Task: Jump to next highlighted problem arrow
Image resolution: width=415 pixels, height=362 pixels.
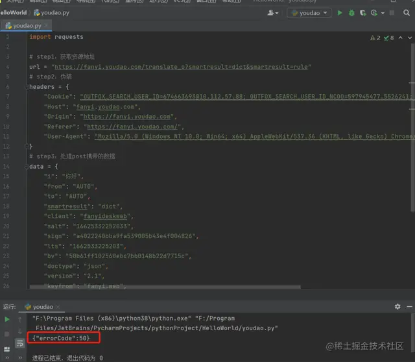Action: [410, 38]
